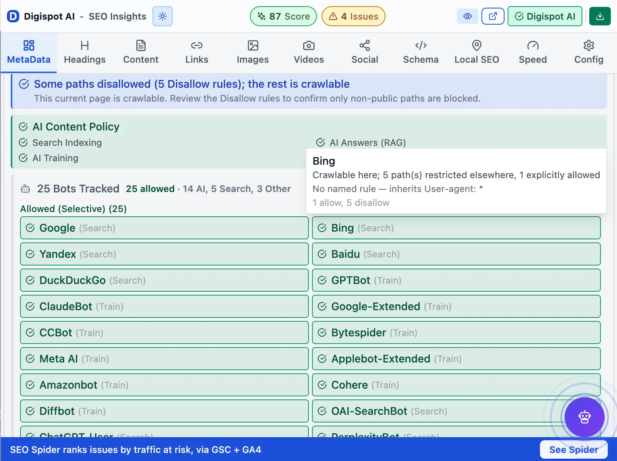Switch to the MetaData tab
Viewport: 617px width, 461px height.
(x=29, y=53)
